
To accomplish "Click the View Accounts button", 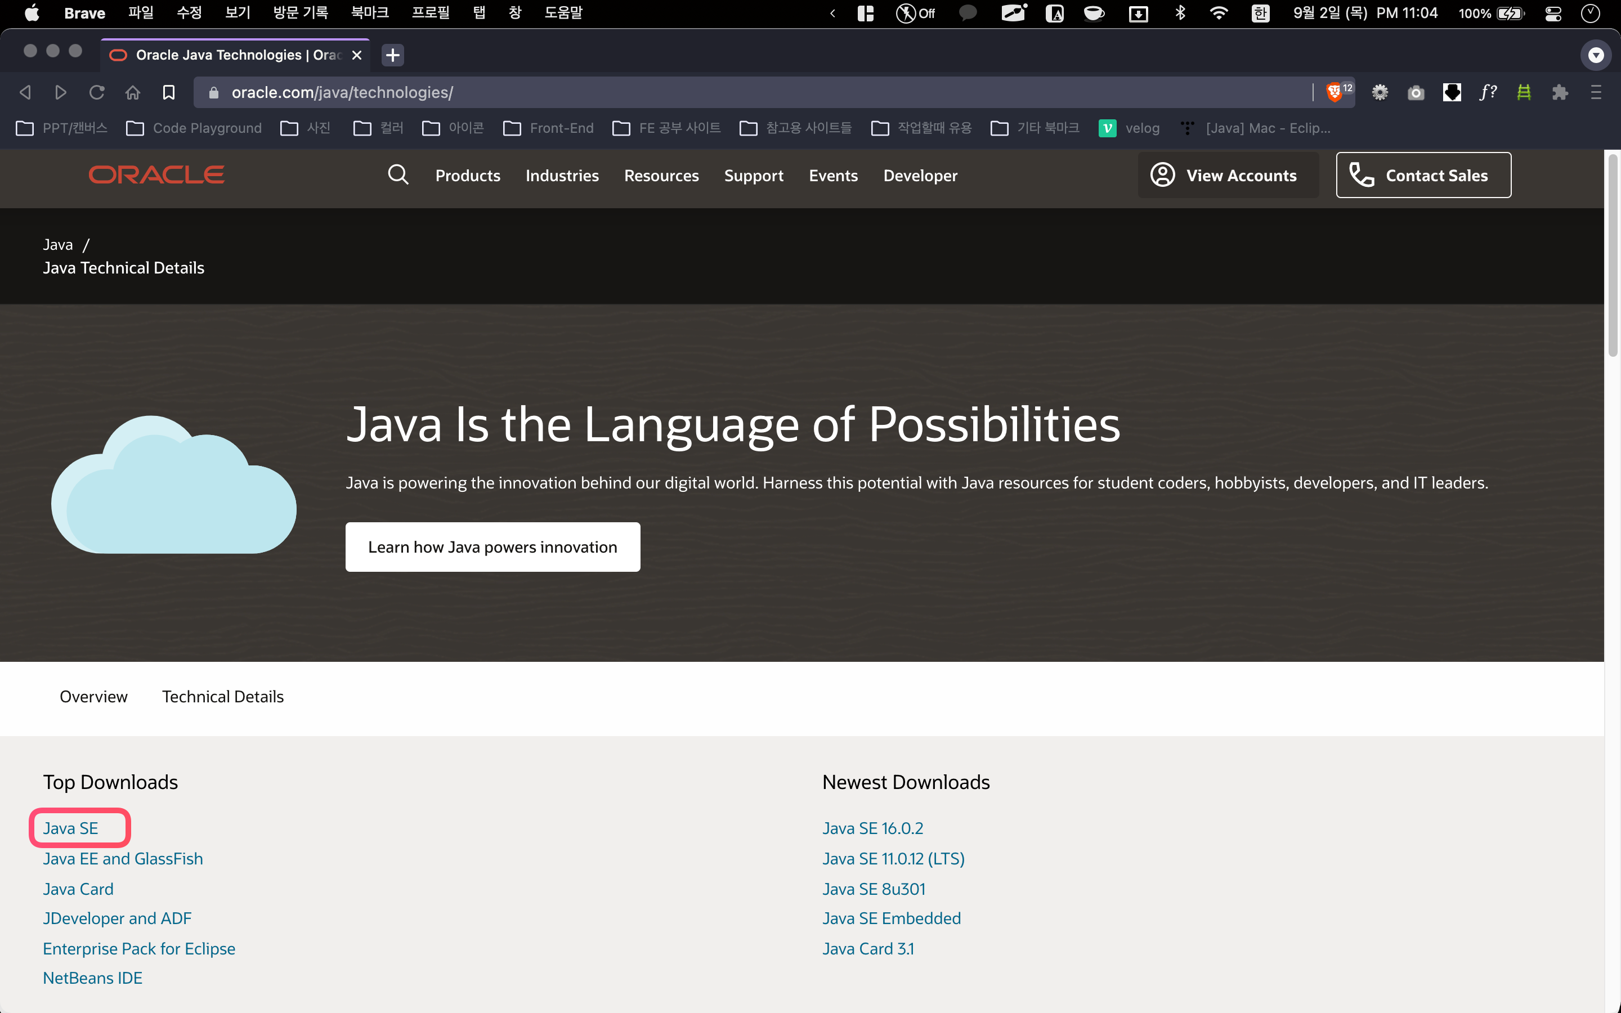I will pyautogui.click(x=1228, y=175).
